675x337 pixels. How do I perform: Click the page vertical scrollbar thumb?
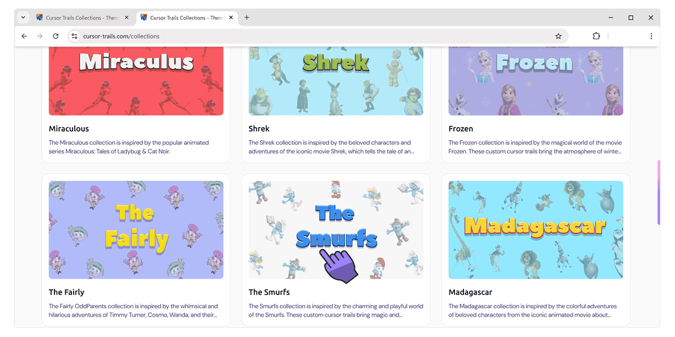[658, 193]
